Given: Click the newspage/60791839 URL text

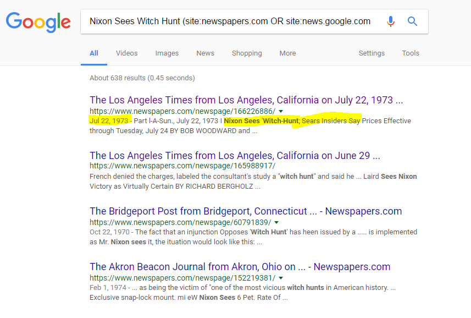Looking at the screenshot, I should coord(180,222).
